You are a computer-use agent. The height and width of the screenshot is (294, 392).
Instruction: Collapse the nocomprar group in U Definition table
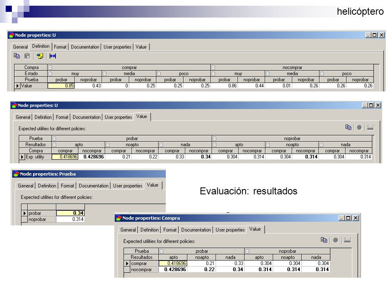[213, 67]
